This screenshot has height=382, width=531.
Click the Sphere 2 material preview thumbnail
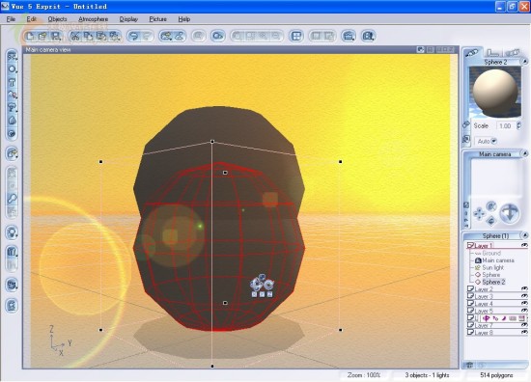point(494,92)
